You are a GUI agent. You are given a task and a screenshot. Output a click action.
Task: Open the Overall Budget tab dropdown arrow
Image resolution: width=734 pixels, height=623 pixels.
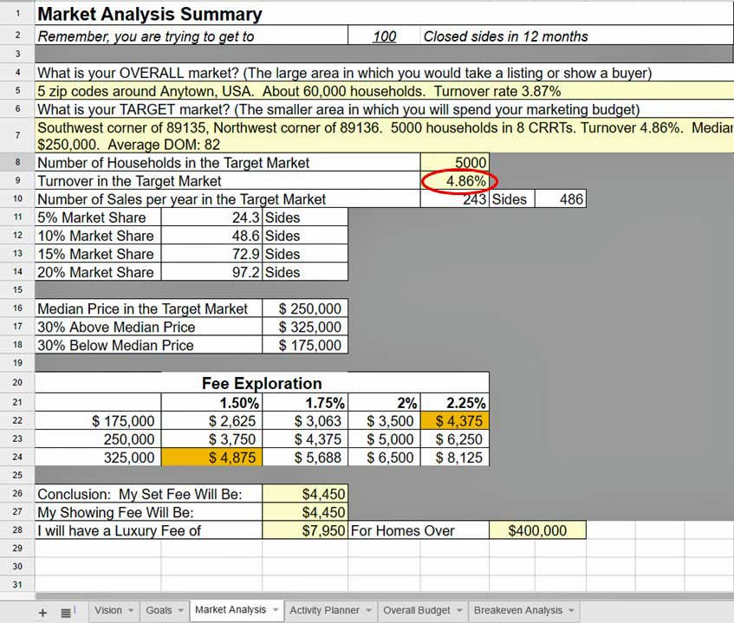[x=459, y=610]
